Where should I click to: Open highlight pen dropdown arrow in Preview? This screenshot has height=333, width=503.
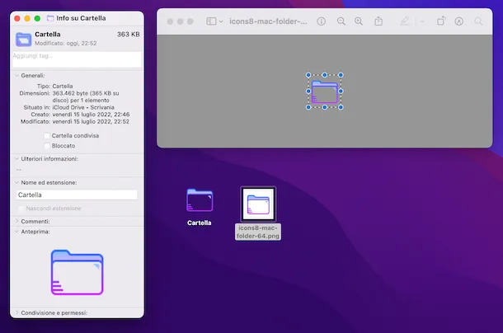422,21
